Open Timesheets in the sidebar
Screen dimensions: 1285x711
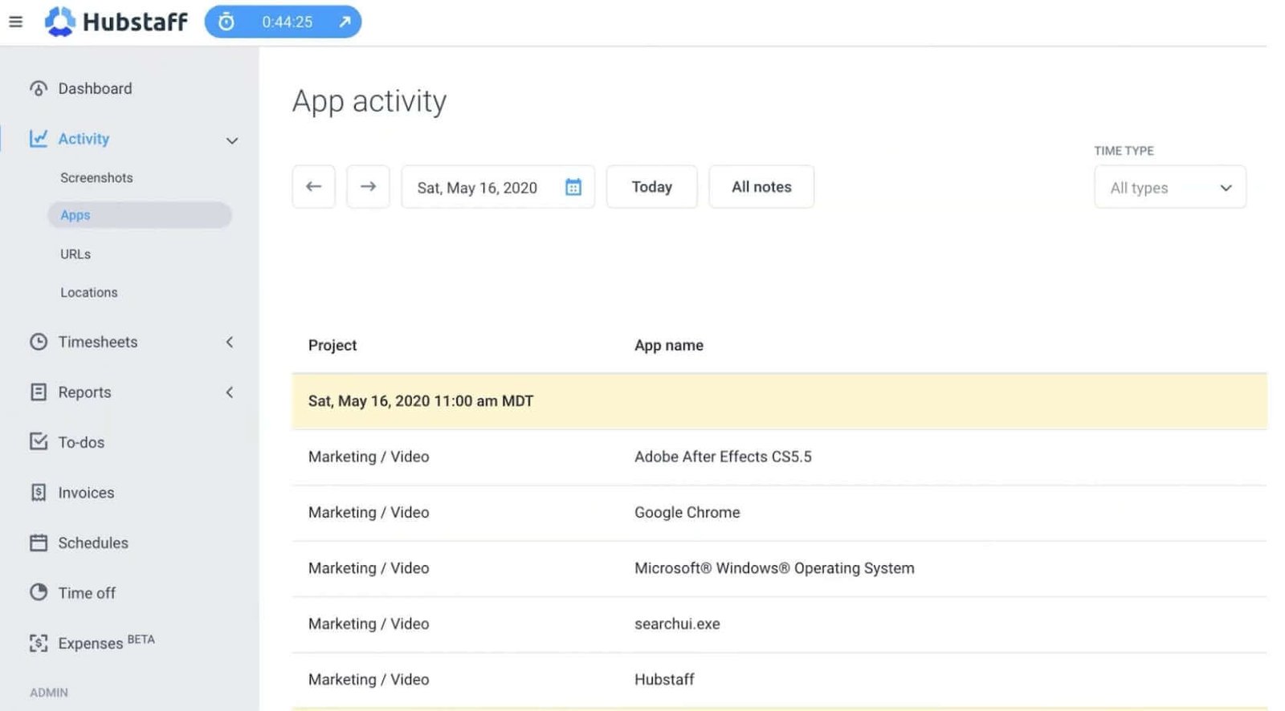98,342
